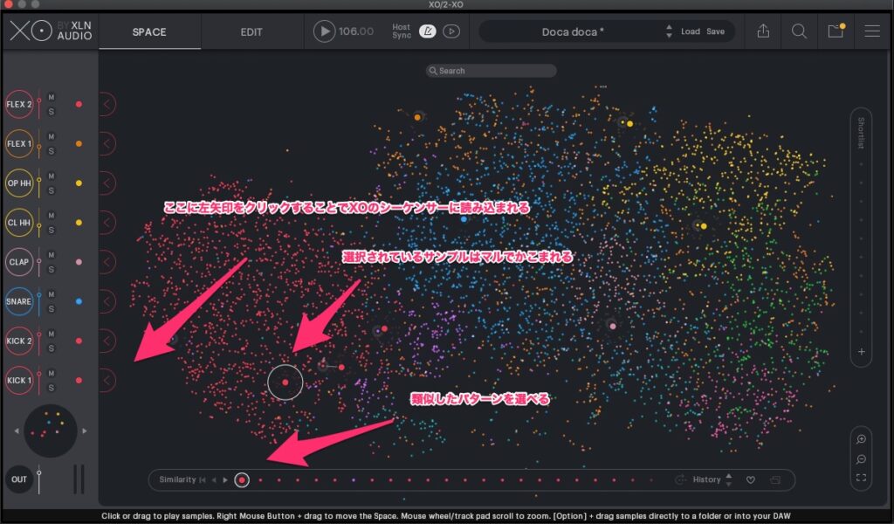Screen dimensions: 894x524
Task: Click the Save preset button
Action: [715, 31]
